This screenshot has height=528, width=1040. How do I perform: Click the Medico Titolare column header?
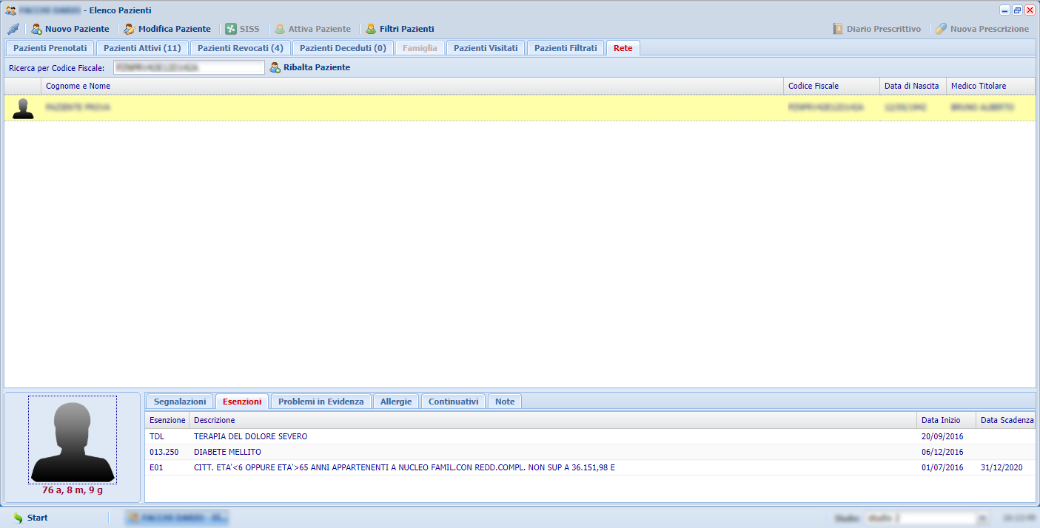(x=990, y=86)
